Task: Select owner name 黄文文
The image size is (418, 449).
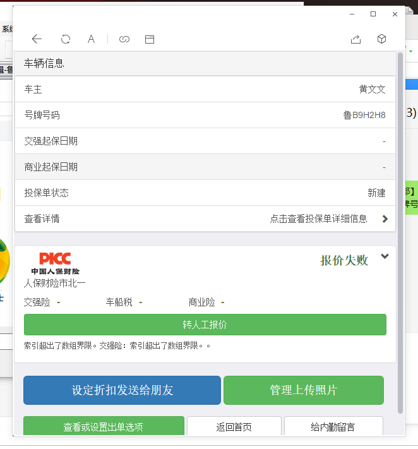Action: (x=372, y=89)
